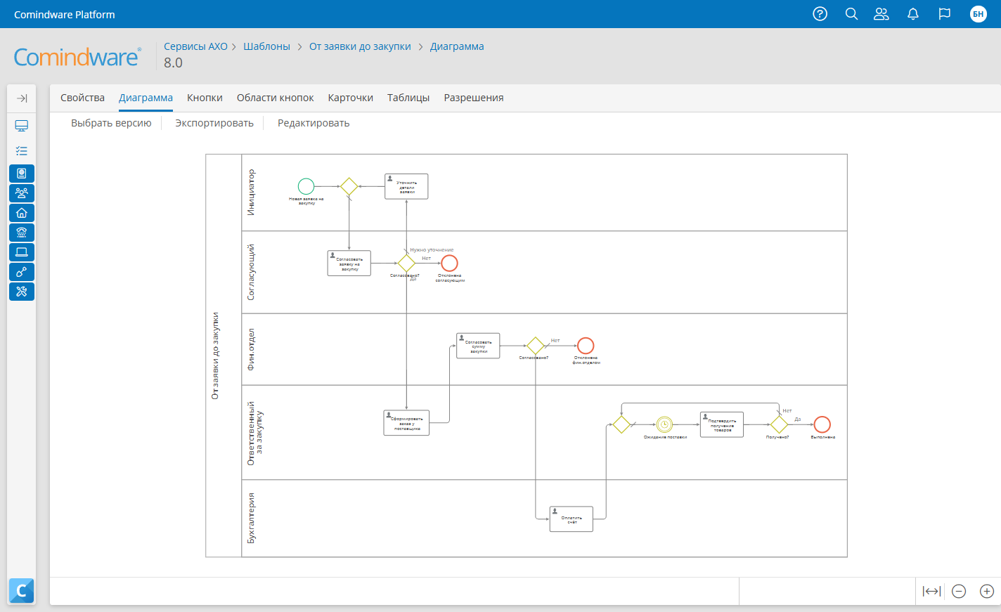
Task: Click the Ответственный за закупку lane label
Action: [x=255, y=433]
